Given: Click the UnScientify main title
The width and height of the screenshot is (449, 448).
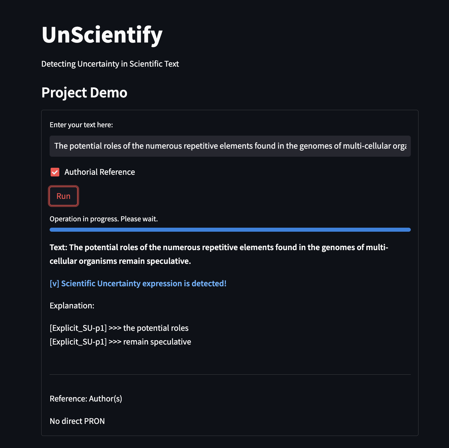Looking at the screenshot, I should click(x=102, y=35).
